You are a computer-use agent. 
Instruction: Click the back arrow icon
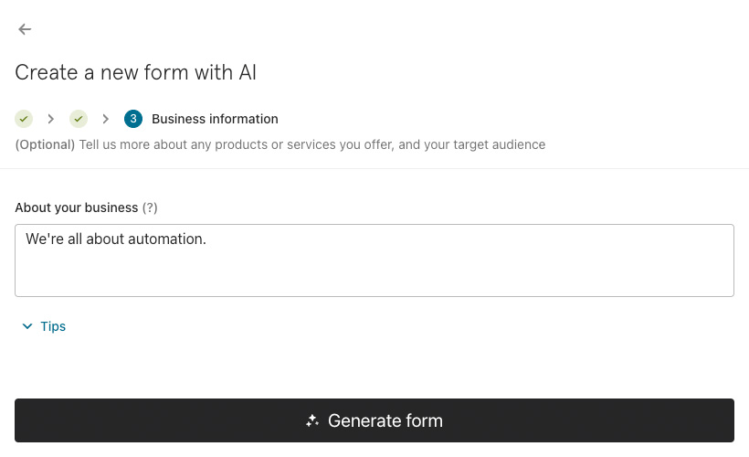point(25,29)
